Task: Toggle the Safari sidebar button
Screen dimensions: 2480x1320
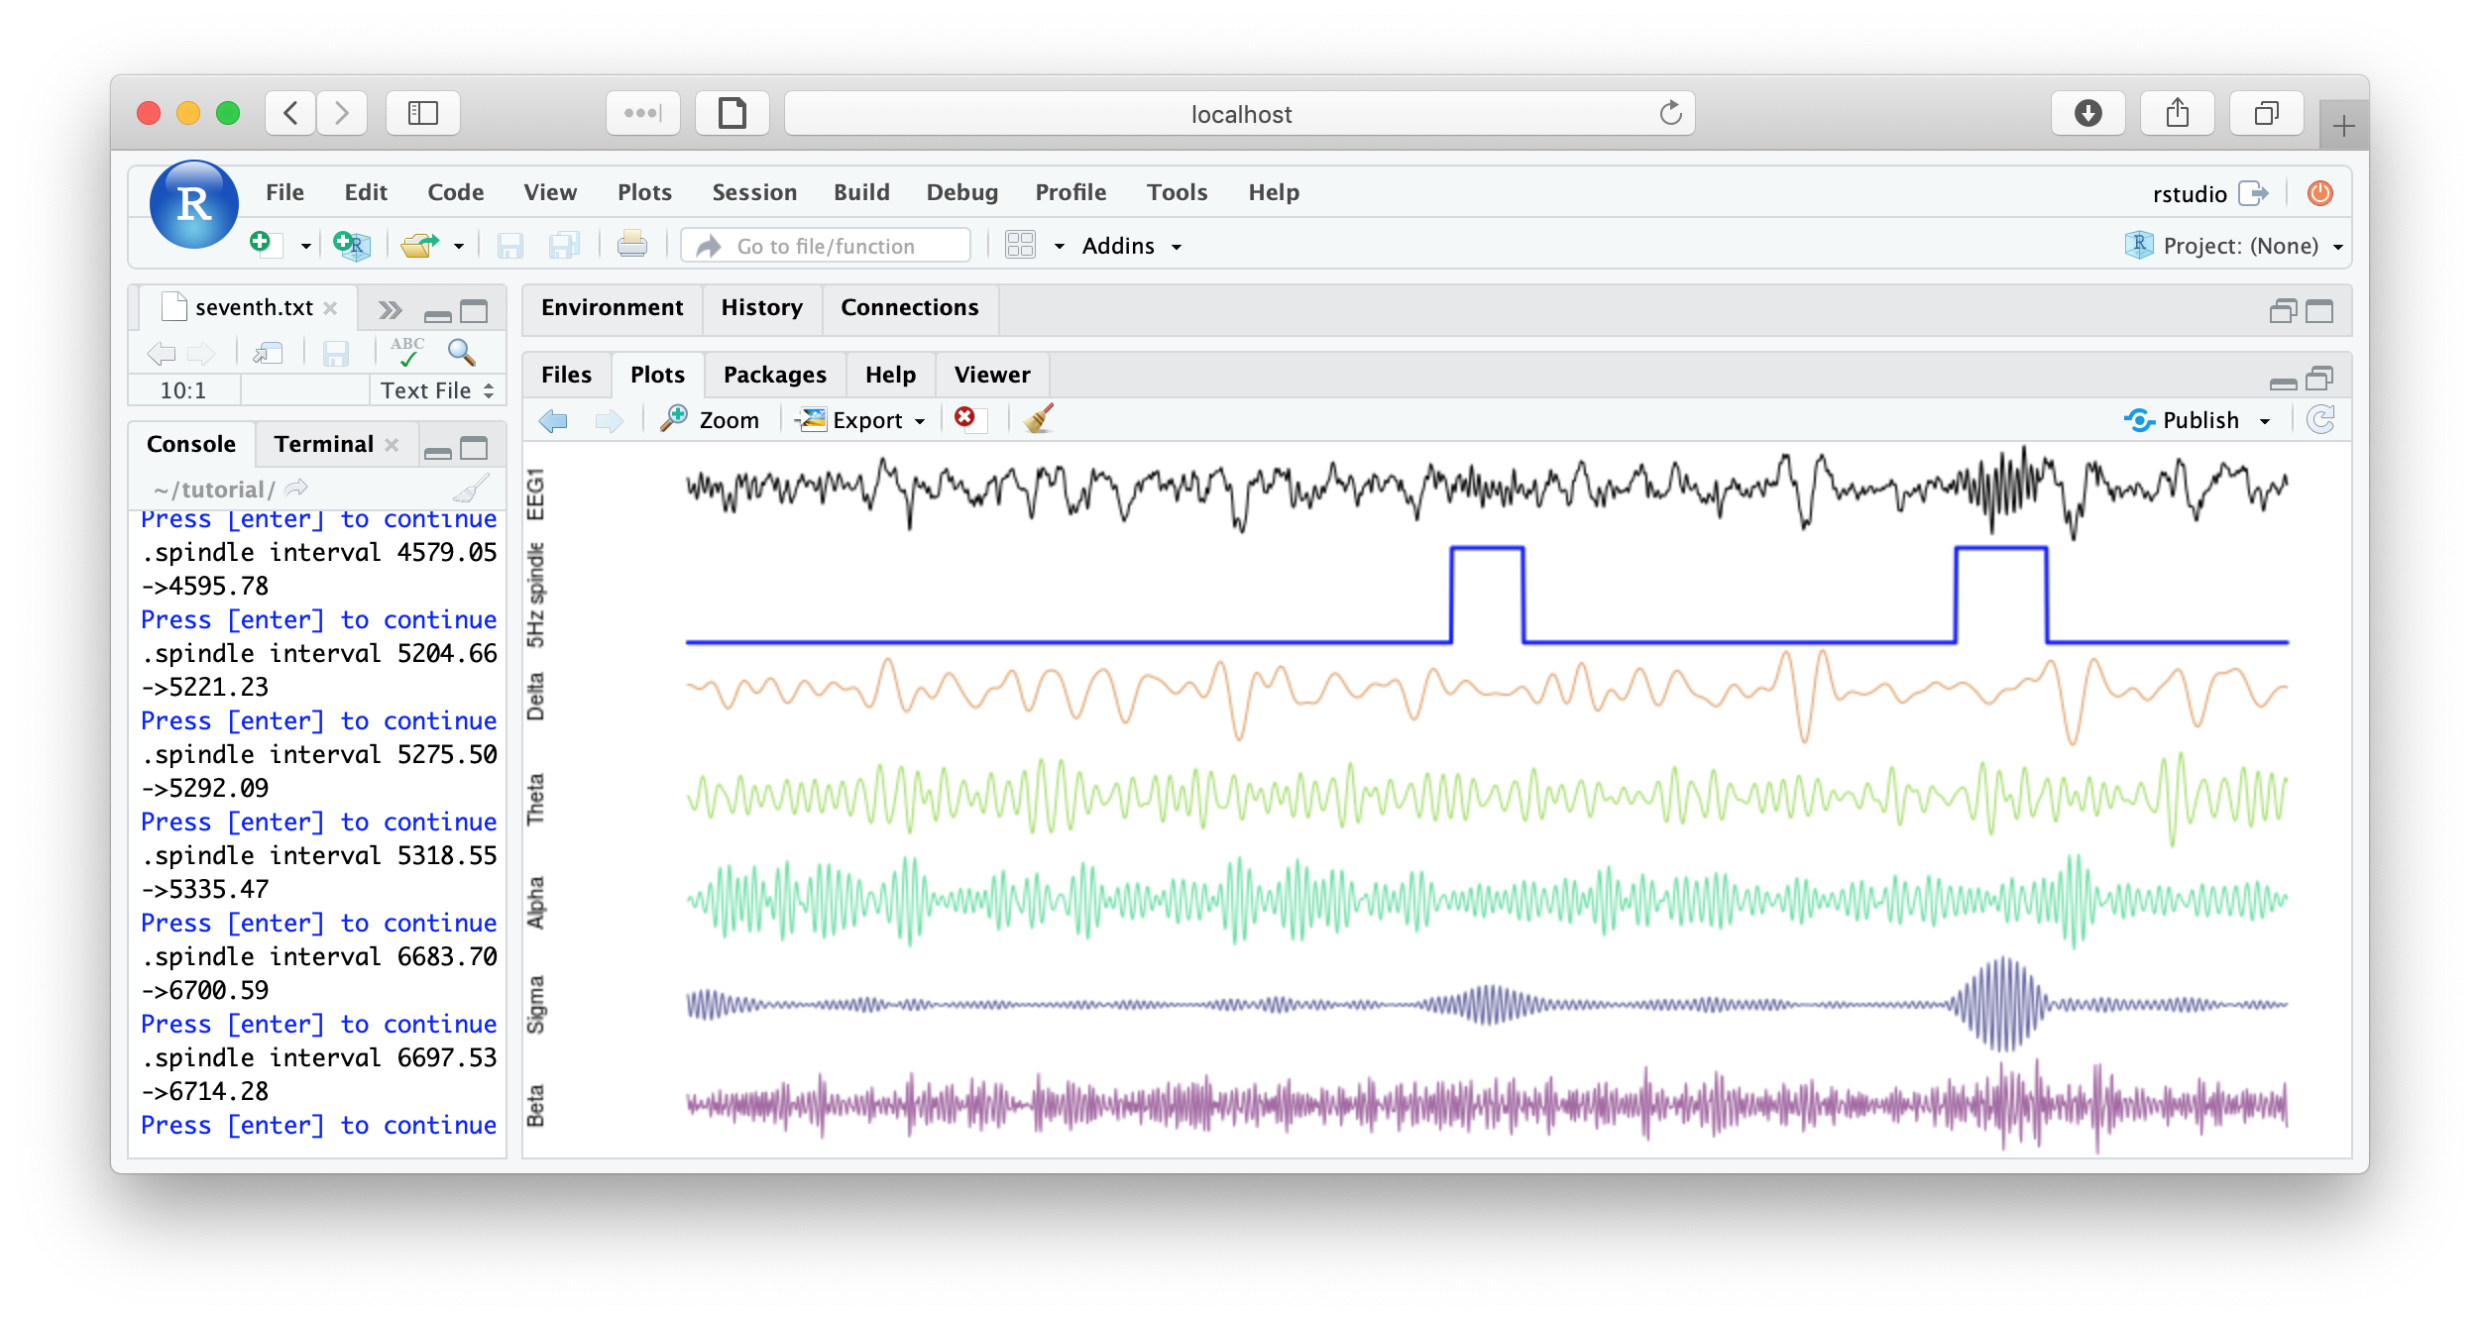Action: [423, 114]
